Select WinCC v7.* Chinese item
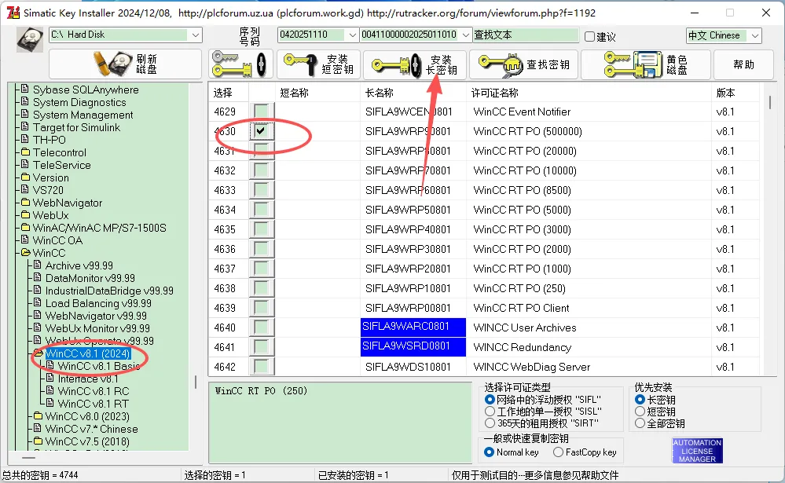Image resolution: width=785 pixels, height=483 pixels. pyautogui.click(x=92, y=429)
